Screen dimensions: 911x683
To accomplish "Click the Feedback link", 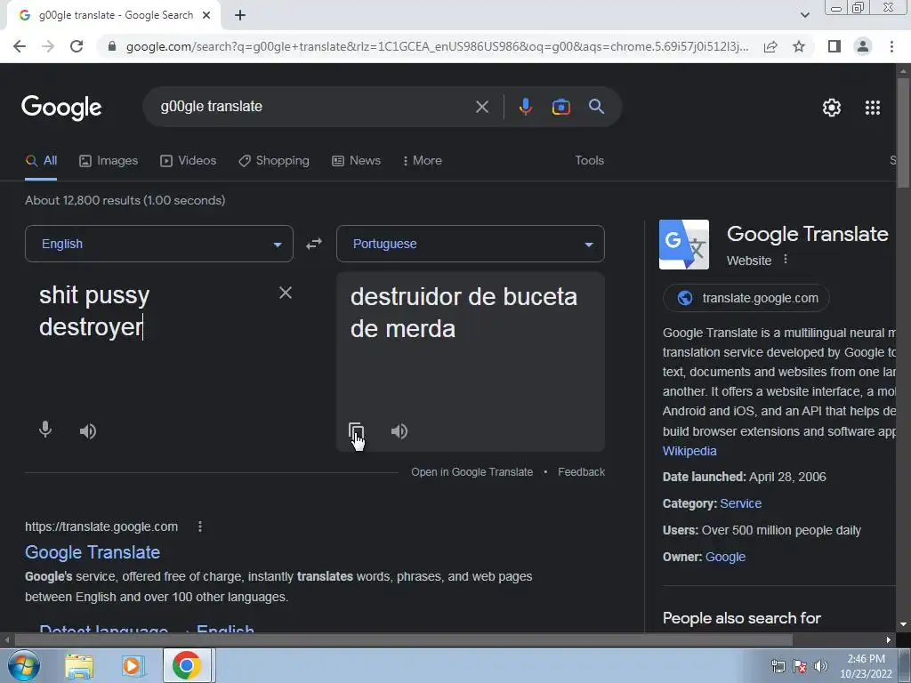I will tap(581, 472).
